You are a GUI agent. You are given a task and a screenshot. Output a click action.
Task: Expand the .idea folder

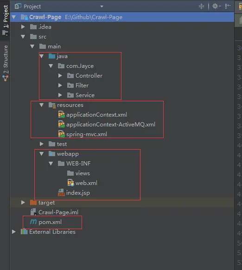(23, 27)
